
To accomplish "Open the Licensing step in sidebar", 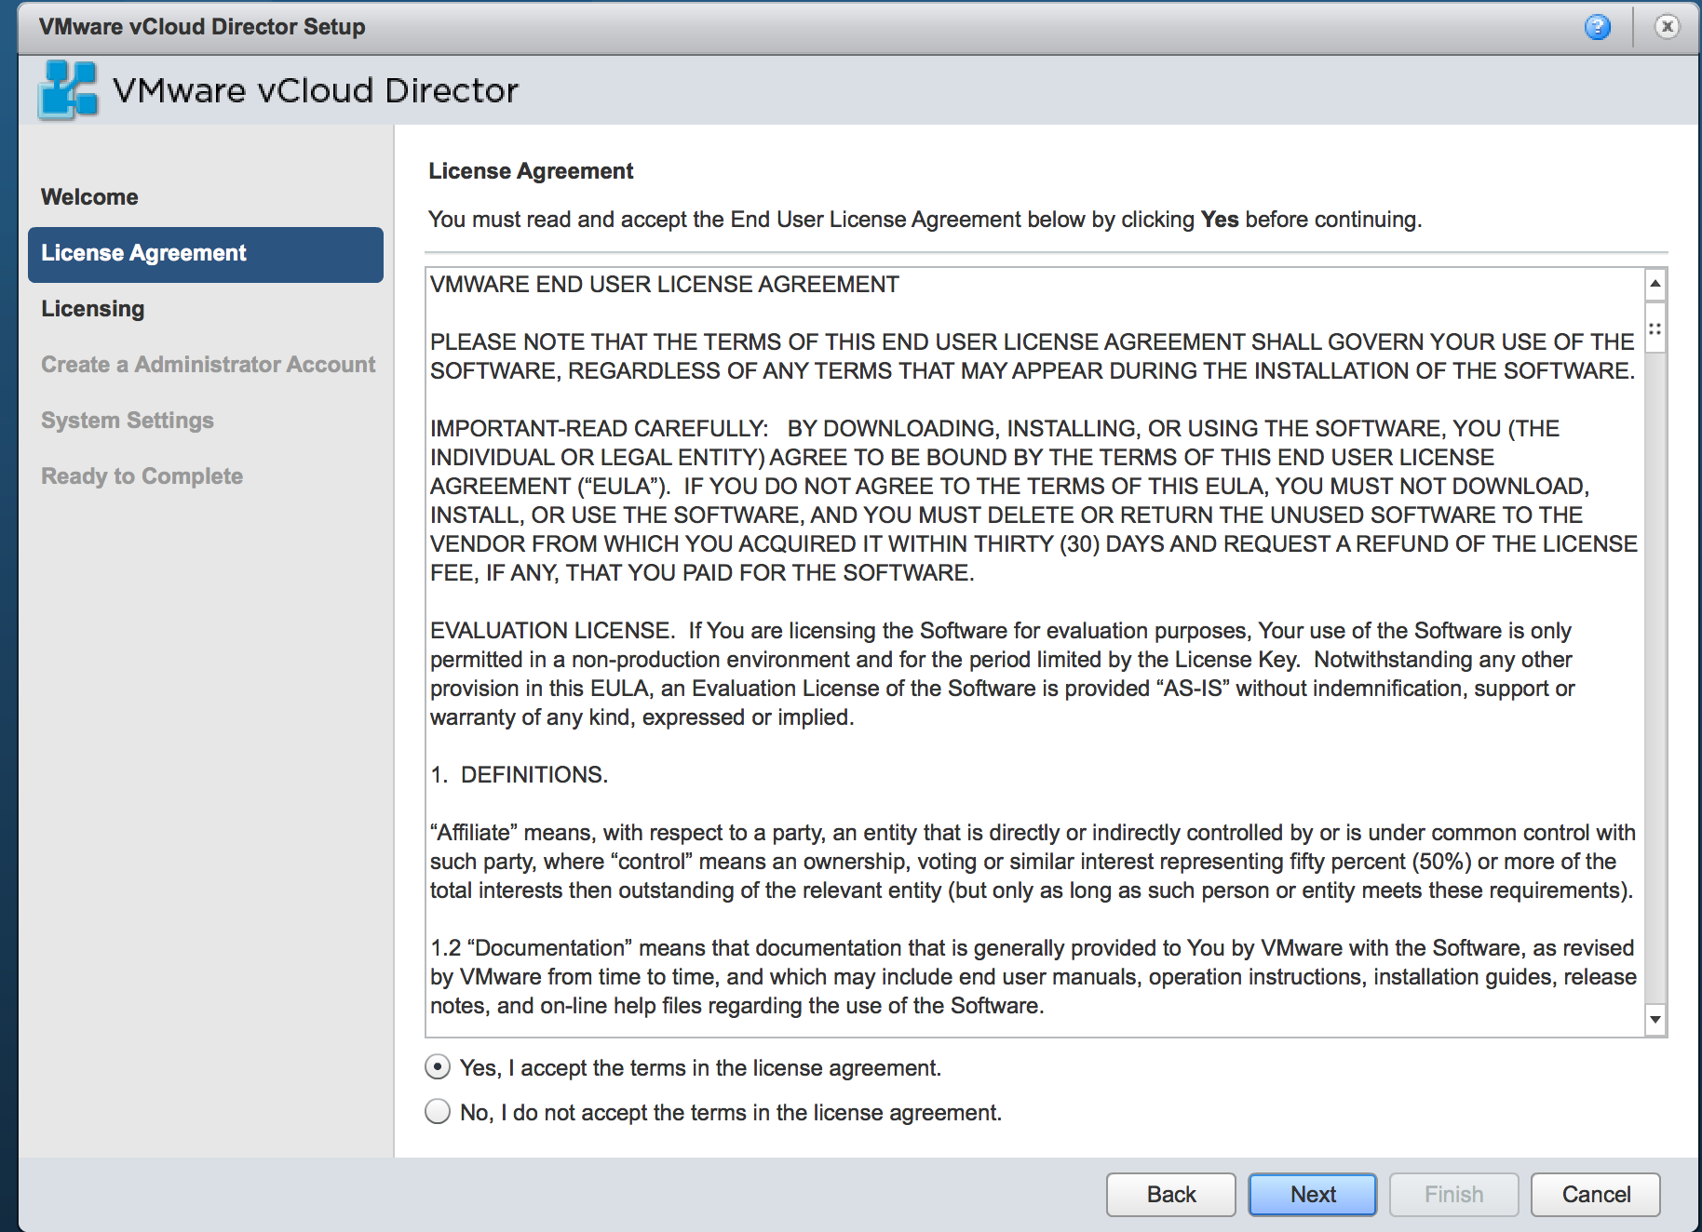I will [93, 309].
